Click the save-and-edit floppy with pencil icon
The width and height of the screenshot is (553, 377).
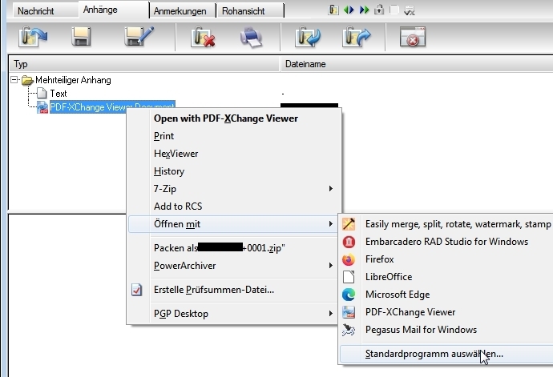click(x=138, y=37)
